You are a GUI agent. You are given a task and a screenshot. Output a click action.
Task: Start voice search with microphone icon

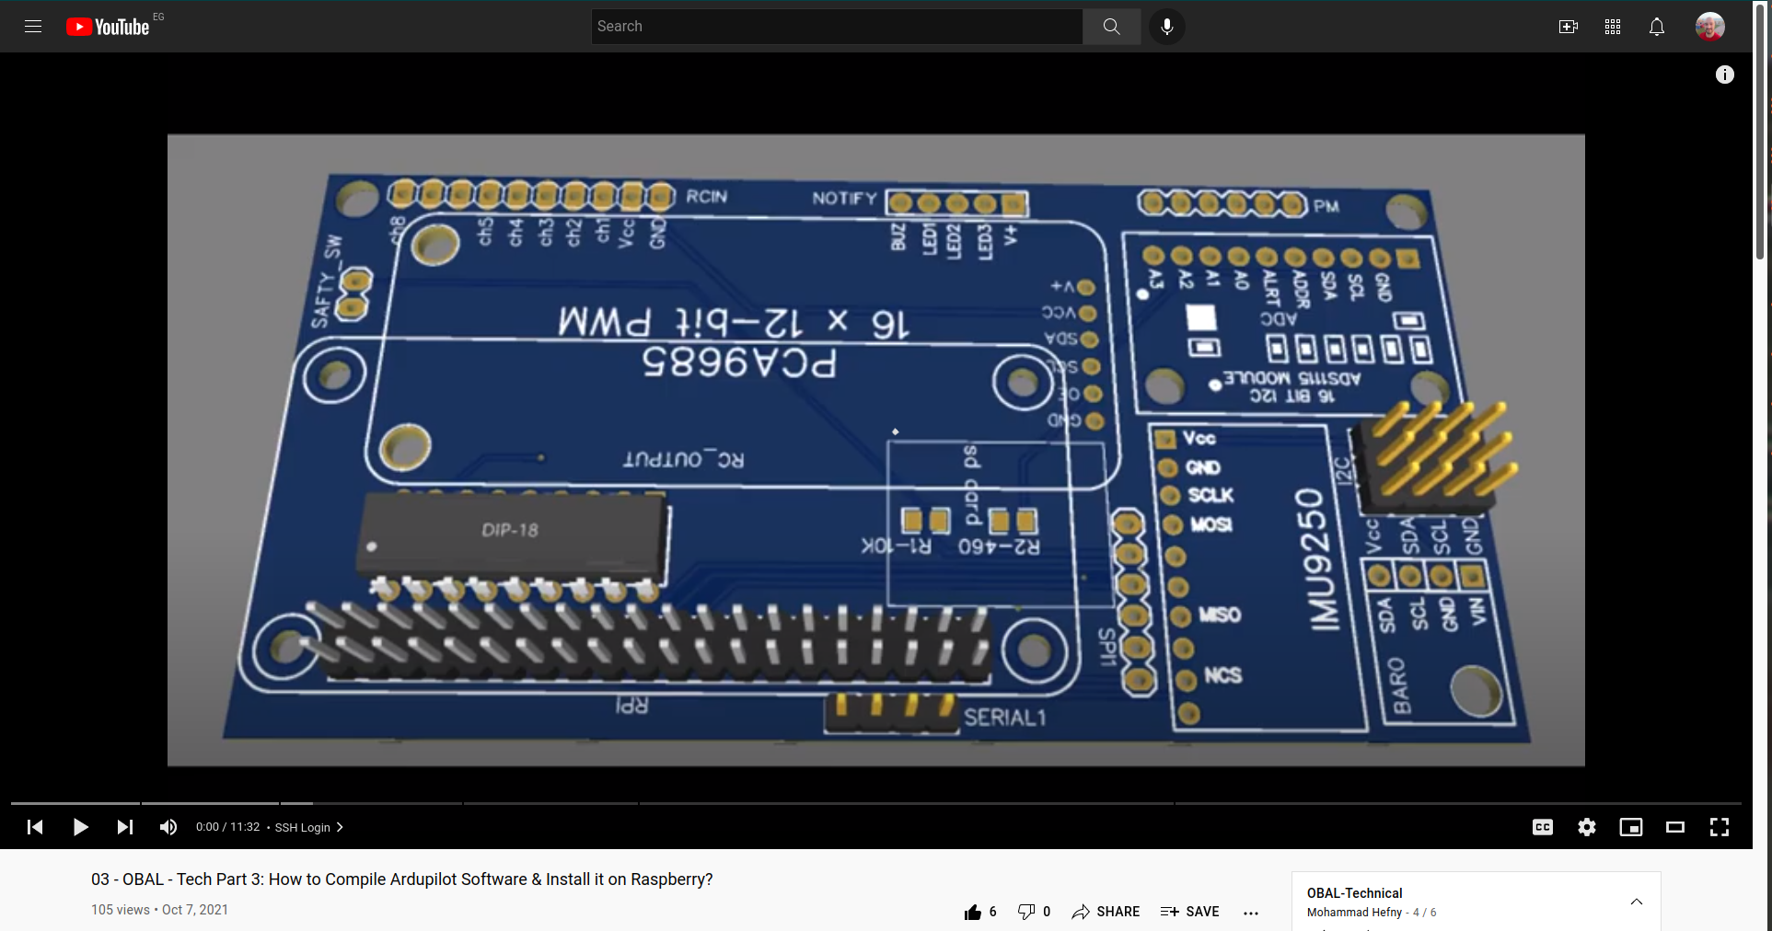point(1167,27)
